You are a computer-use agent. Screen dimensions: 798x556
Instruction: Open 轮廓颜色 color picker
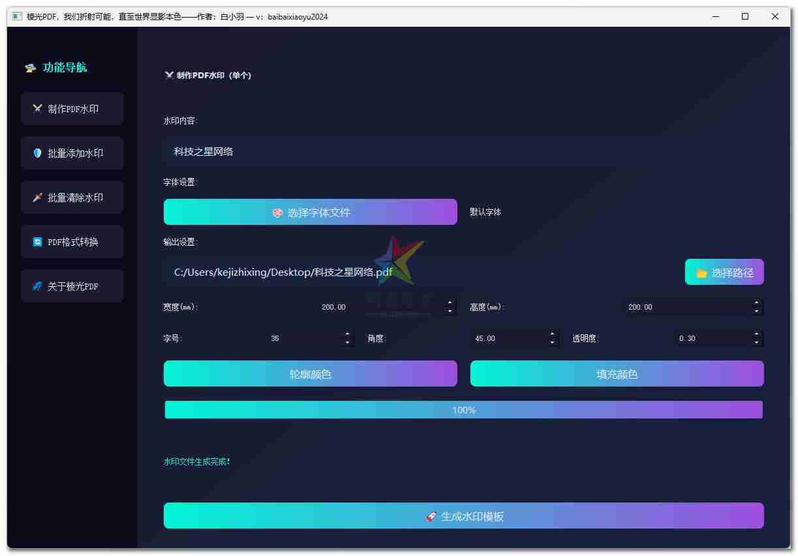pos(310,374)
